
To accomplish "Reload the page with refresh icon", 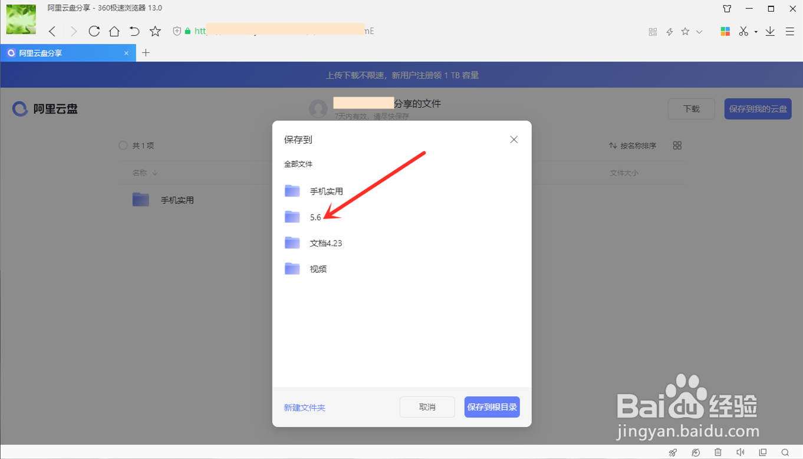I will 94,31.
